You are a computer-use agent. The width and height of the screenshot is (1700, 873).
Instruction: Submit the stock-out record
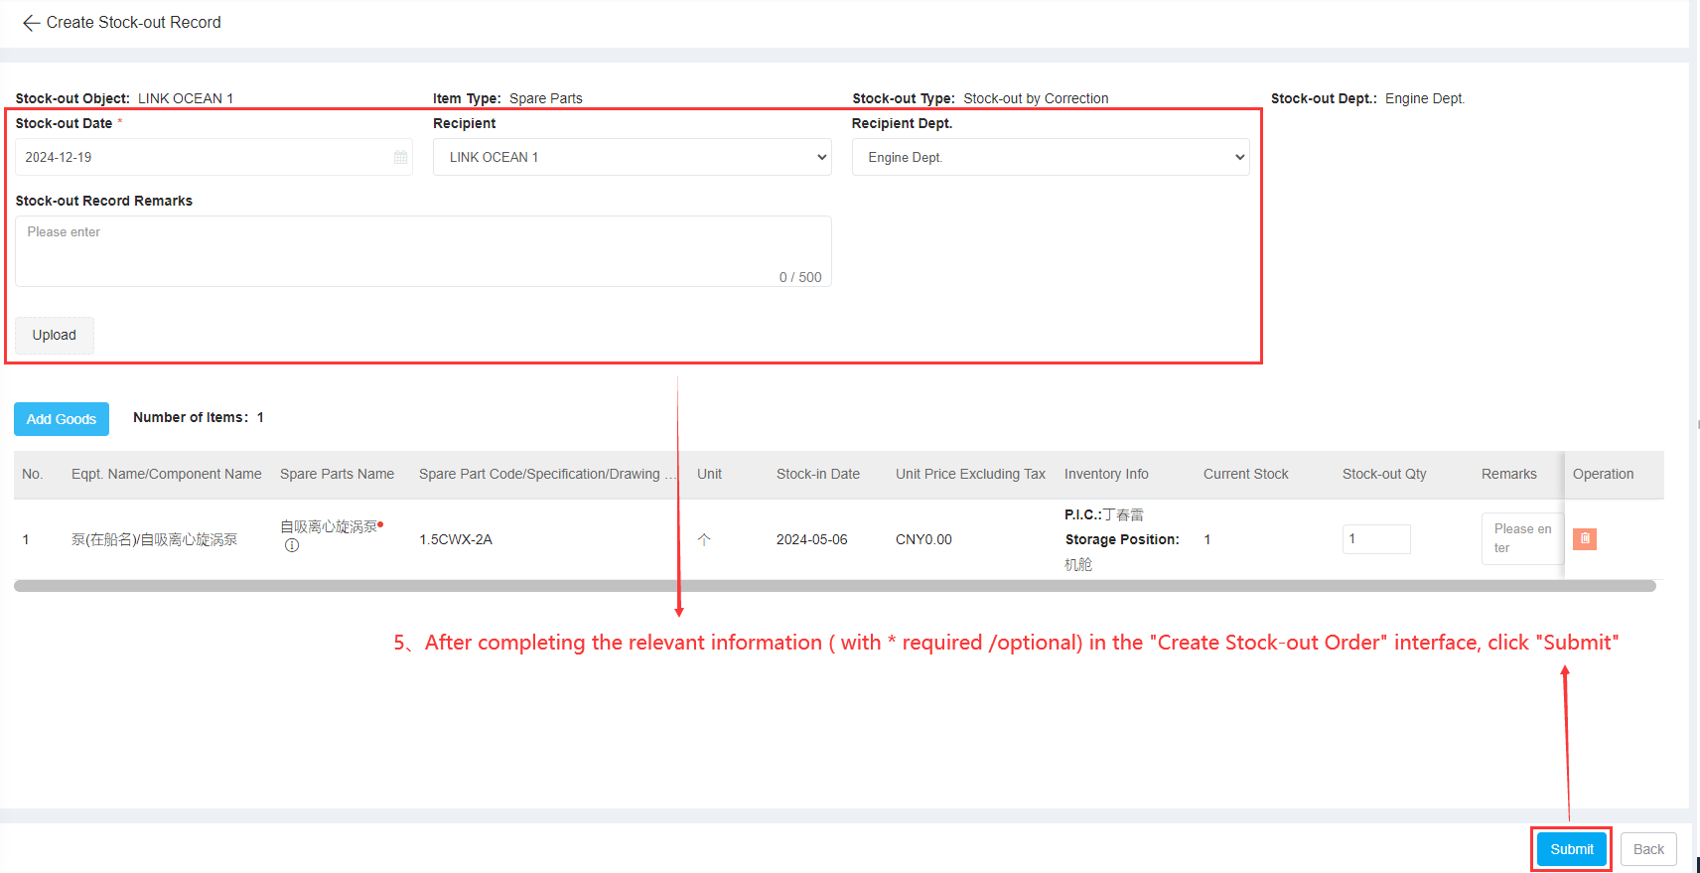[x=1572, y=849]
